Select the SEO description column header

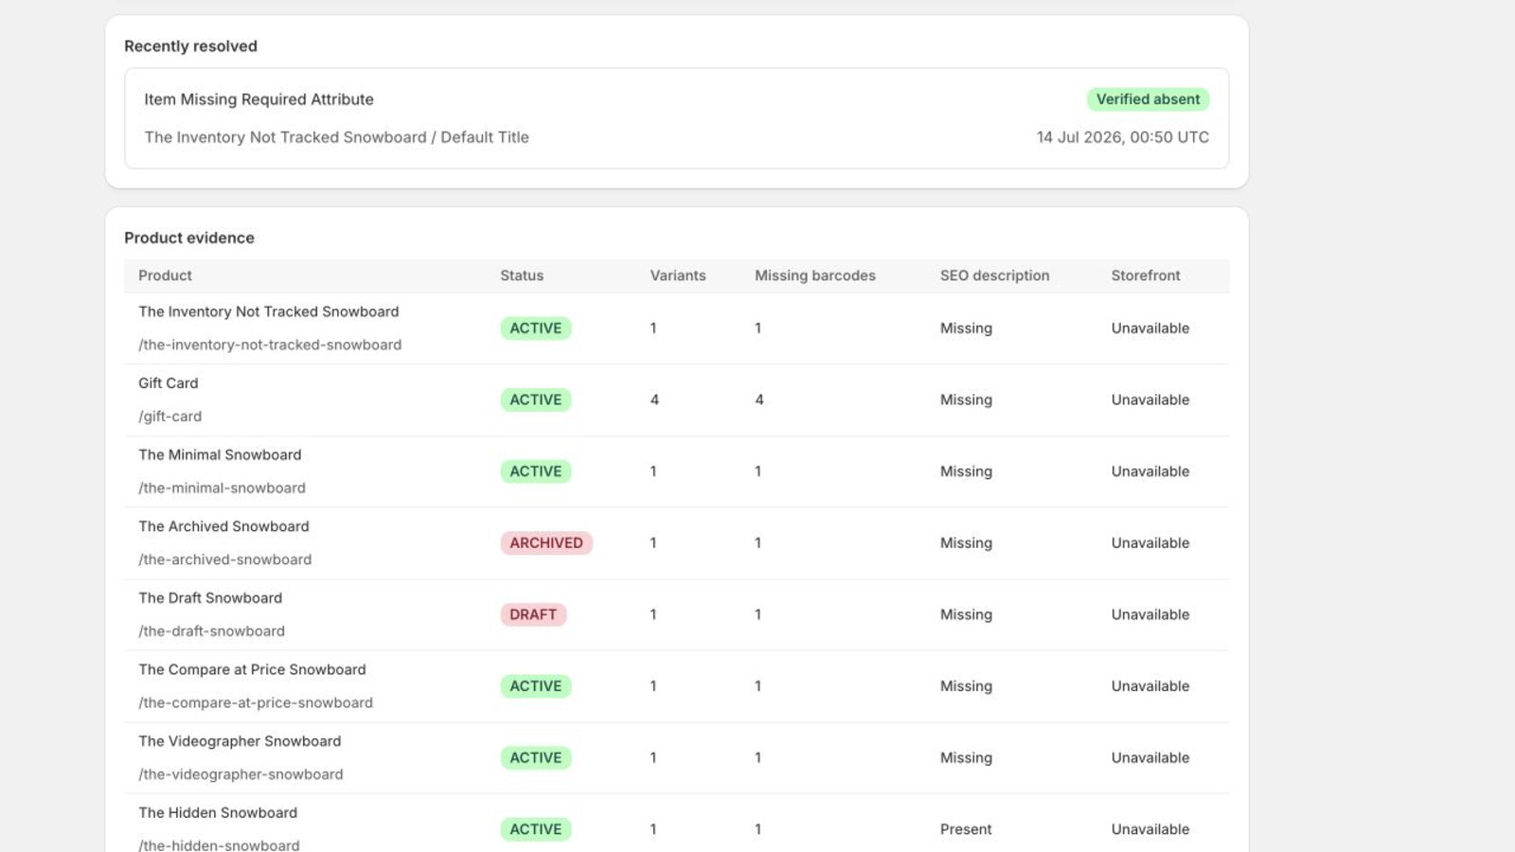(994, 275)
